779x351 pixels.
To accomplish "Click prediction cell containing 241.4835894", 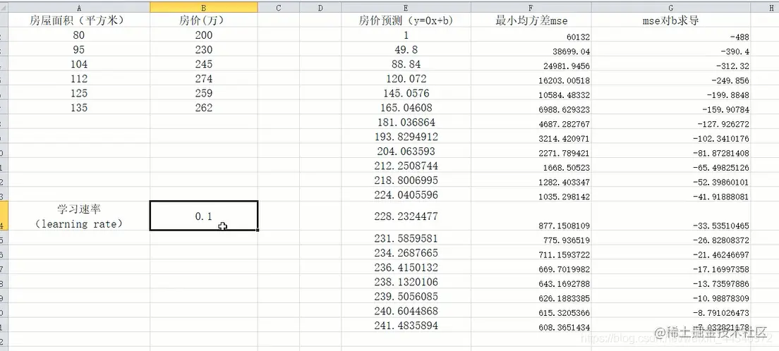I will click(406, 326).
